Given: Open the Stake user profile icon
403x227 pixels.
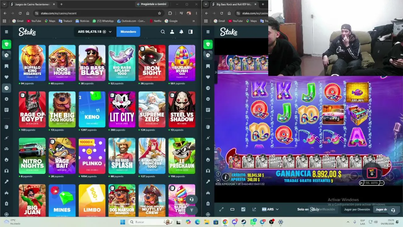Looking at the screenshot, I should coord(172,32).
